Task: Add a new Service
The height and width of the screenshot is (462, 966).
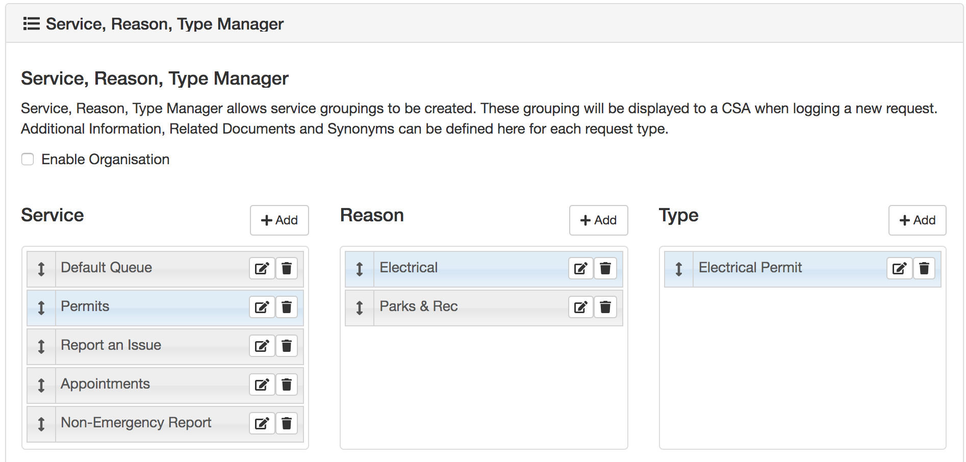Action: pos(279,220)
